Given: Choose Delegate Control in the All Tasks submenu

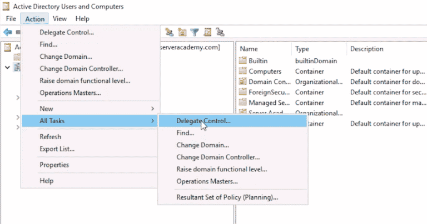Looking at the screenshot, I should click(x=203, y=120).
